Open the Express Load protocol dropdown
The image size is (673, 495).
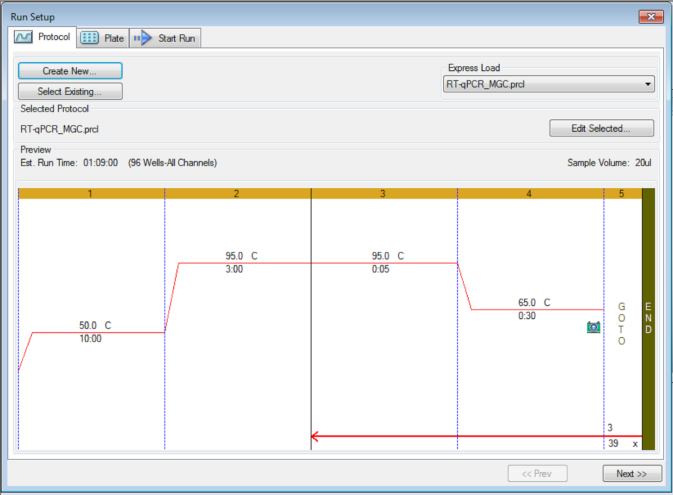pyautogui.click(x=649, y=84)
